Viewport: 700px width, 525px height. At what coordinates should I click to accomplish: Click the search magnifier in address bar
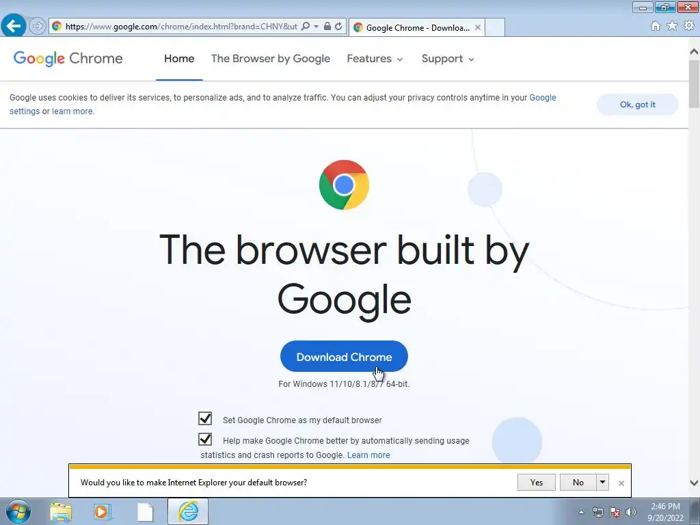(x=306, y=27)
